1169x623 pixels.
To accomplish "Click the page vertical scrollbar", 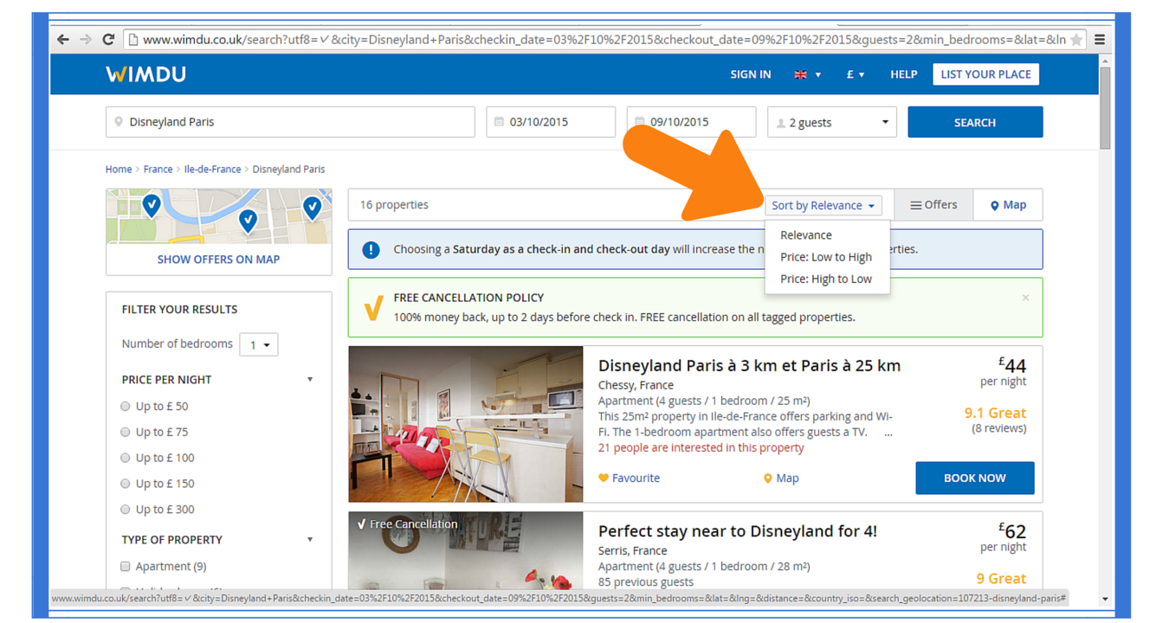I will click(x=1105, y=108).
